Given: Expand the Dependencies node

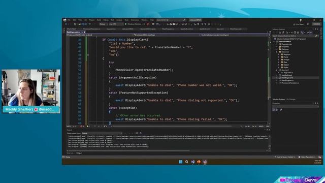Looking at the screenshot, I should coord(276,44).
